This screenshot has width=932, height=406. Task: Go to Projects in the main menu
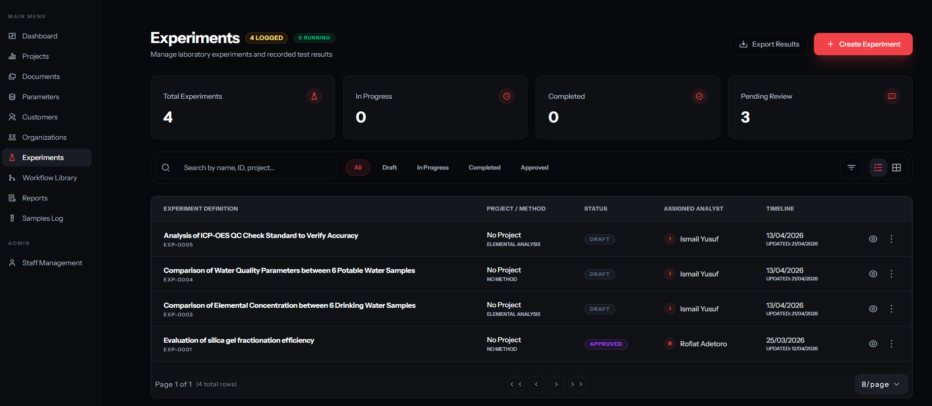click(35, 56)
